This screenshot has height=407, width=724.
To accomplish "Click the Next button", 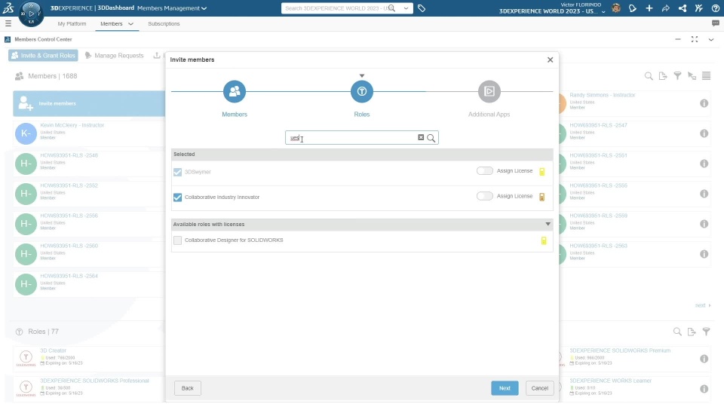I will [x=505, y=388].
